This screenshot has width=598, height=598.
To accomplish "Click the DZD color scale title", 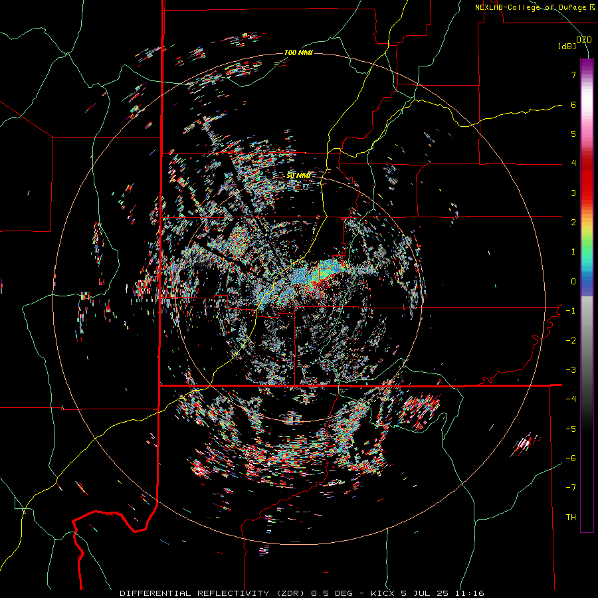I will point(584,40).
